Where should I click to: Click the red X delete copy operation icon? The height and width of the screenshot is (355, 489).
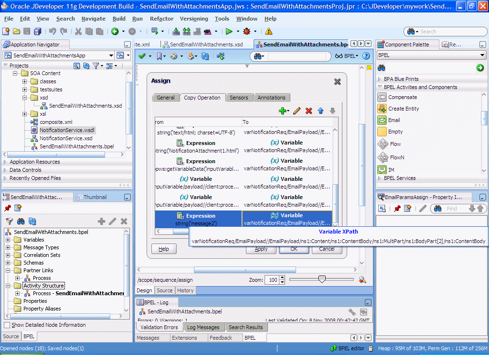click(309, 111)
